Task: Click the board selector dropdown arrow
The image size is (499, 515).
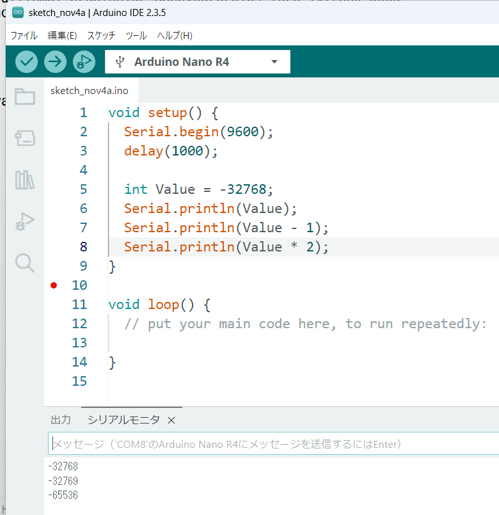Action: tap(274, 62)
